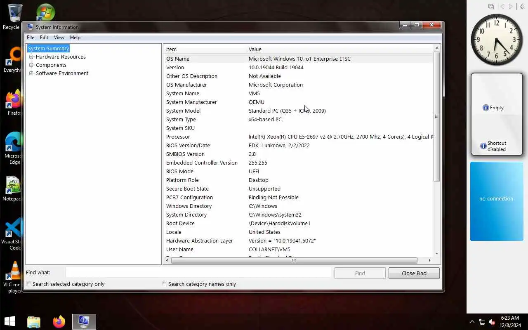Screen dimensions: 528x330
Task: Click the no connection blue gadget
Action: tap(497, 201)
